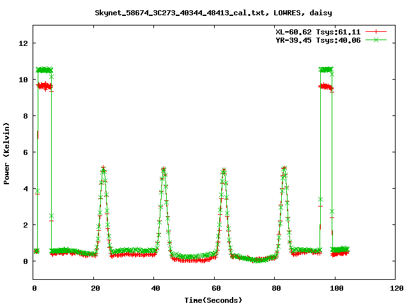This screenshot has height=306, width=409.
Task: Select the YR-39.45 Tsys:40.06 legend entry
Action: pos(318,40)
